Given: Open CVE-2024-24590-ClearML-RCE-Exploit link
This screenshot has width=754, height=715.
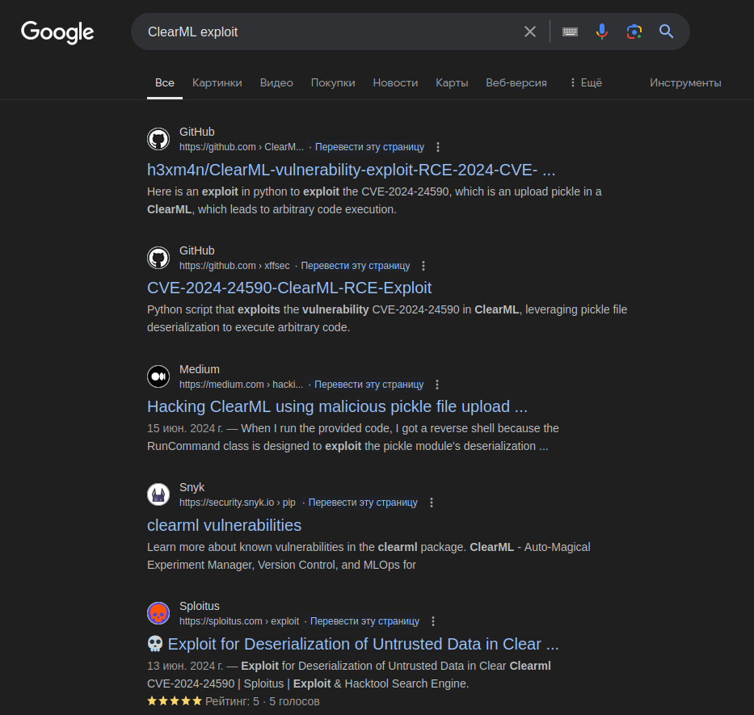Looking at the screenshot, I should pos(289,288).
